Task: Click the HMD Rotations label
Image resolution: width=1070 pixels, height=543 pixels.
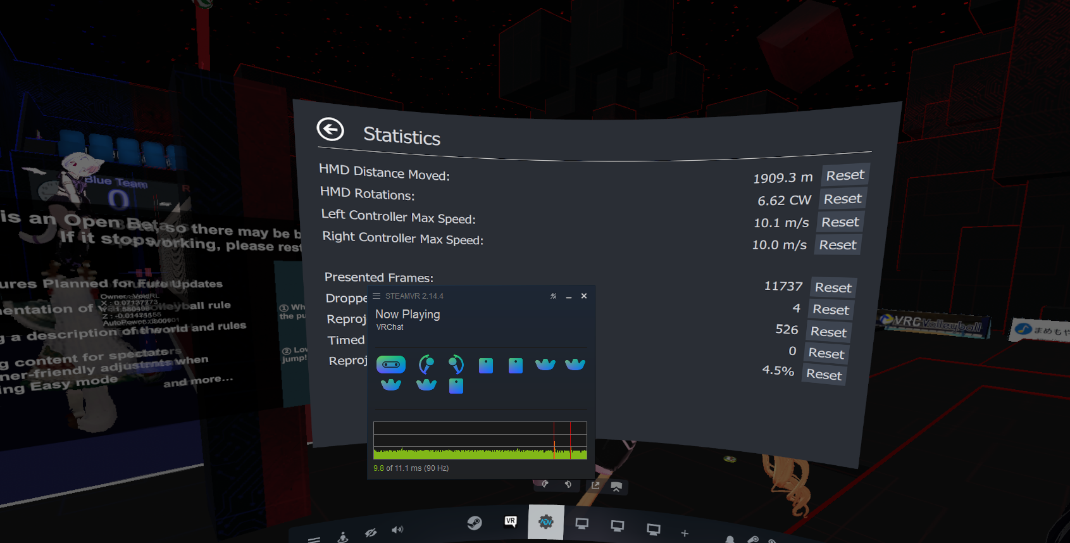Action: click(x=367, y=193)
